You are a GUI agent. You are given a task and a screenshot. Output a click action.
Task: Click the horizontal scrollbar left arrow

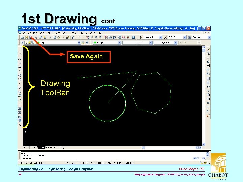point(143,148)
